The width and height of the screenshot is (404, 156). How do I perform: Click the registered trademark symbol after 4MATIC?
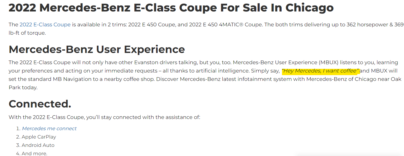click(241, 25)
